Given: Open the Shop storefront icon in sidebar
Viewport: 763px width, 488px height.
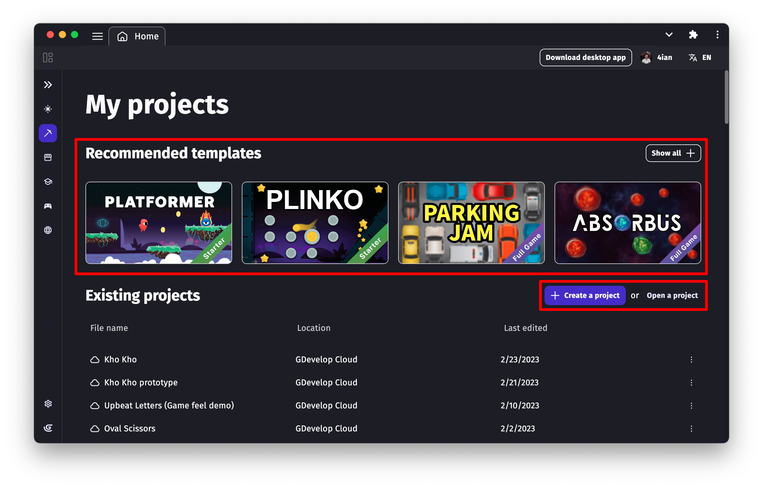Looking at the screenshot, I should click(48, 157).
